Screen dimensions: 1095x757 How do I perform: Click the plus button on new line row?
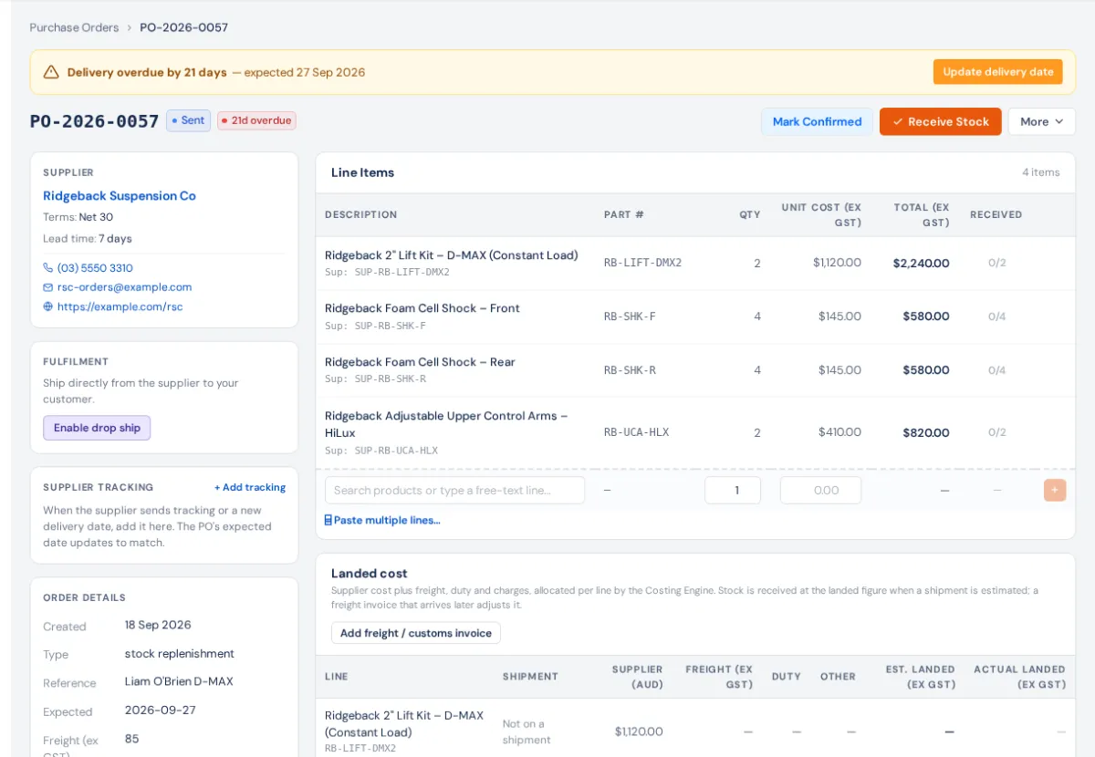point(1054,490)
